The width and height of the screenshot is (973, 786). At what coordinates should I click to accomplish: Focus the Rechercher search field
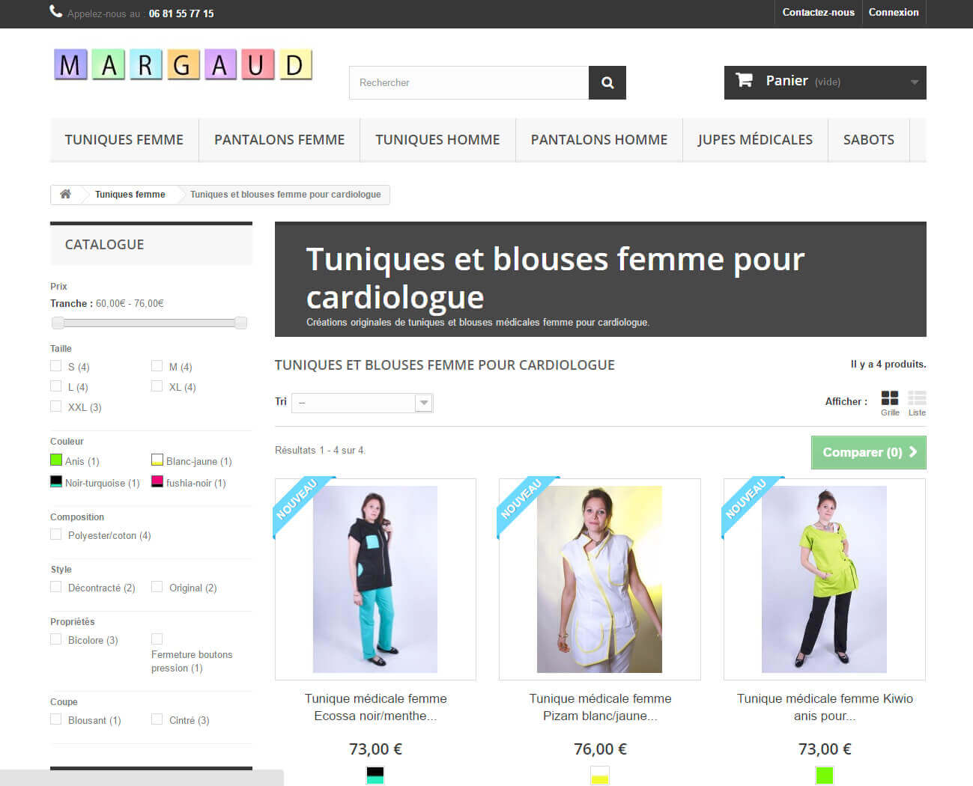(469, 82)
